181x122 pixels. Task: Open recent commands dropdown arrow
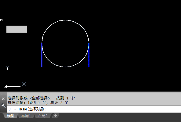click(15, 109)
